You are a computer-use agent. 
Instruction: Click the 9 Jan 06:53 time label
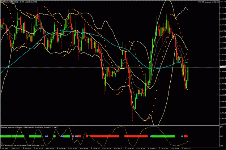152,149
